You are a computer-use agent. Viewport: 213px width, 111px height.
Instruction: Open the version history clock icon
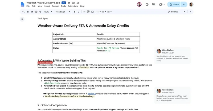147,5
